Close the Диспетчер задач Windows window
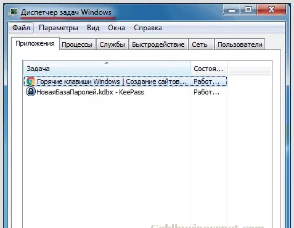Image resolution: width=294 pixels, height=228 pixels. pos(271,9)
